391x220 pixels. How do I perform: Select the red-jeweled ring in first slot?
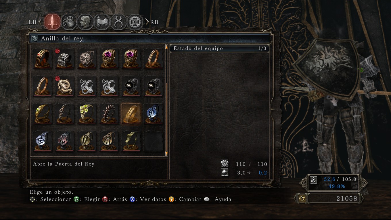[42, 59]
